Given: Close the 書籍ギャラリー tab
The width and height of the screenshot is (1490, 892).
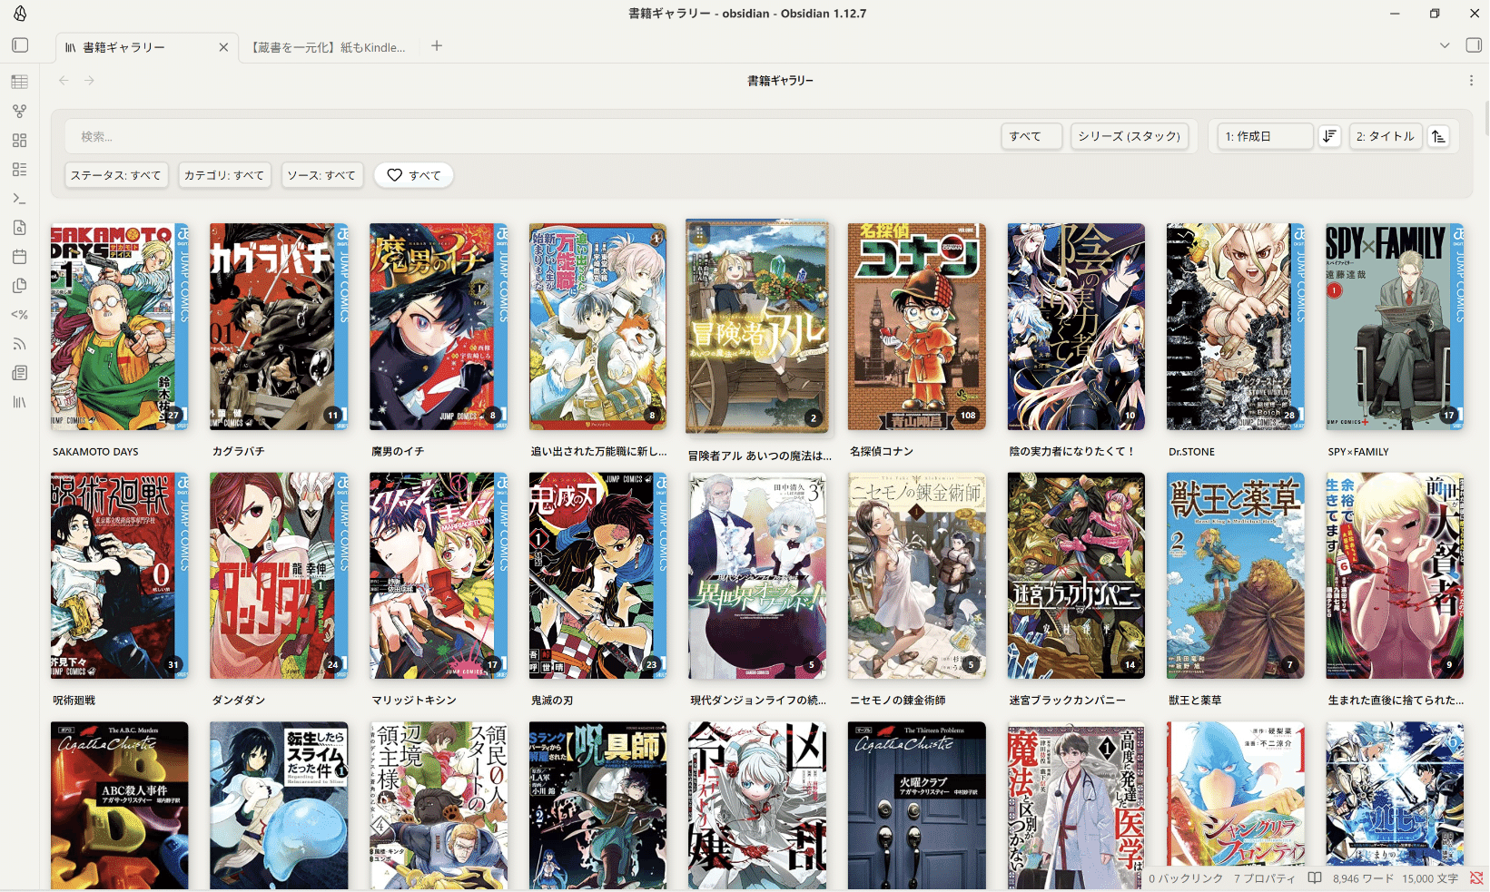Looking at the screenshot, I should 223,47.
